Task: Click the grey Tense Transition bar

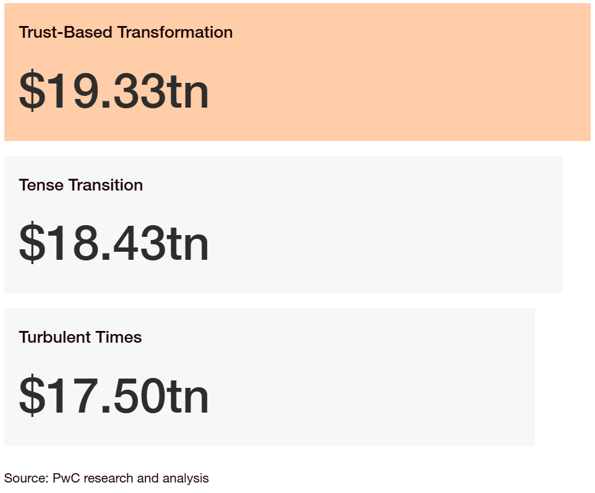Action: (283, 225)
